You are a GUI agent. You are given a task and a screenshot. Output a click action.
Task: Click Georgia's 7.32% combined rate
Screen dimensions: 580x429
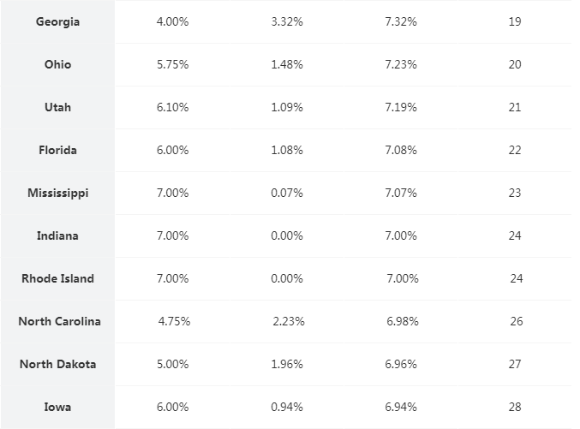[401, 22]
